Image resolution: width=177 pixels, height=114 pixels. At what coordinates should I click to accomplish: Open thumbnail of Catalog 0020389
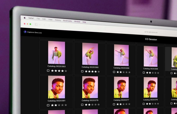[121, 55]
